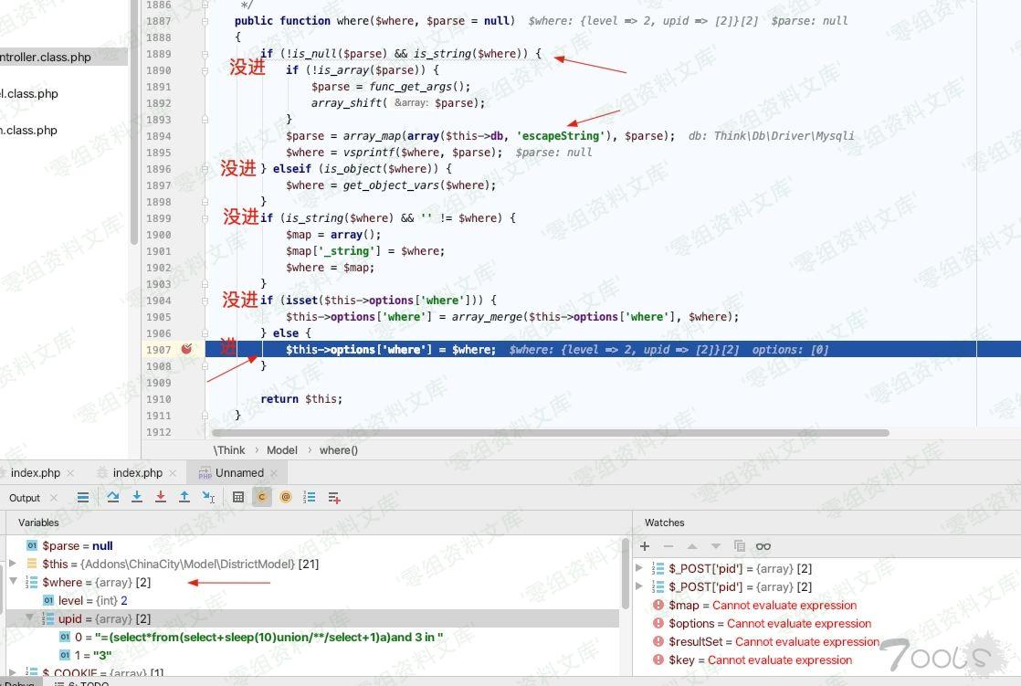Click the where() breadcrumb item

339,449
